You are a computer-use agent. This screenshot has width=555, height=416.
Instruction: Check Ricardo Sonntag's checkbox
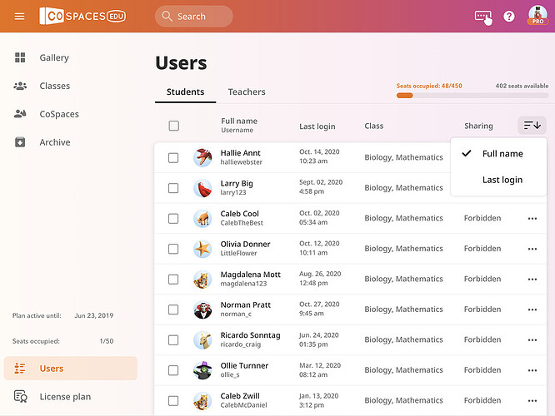pos(173,340)
